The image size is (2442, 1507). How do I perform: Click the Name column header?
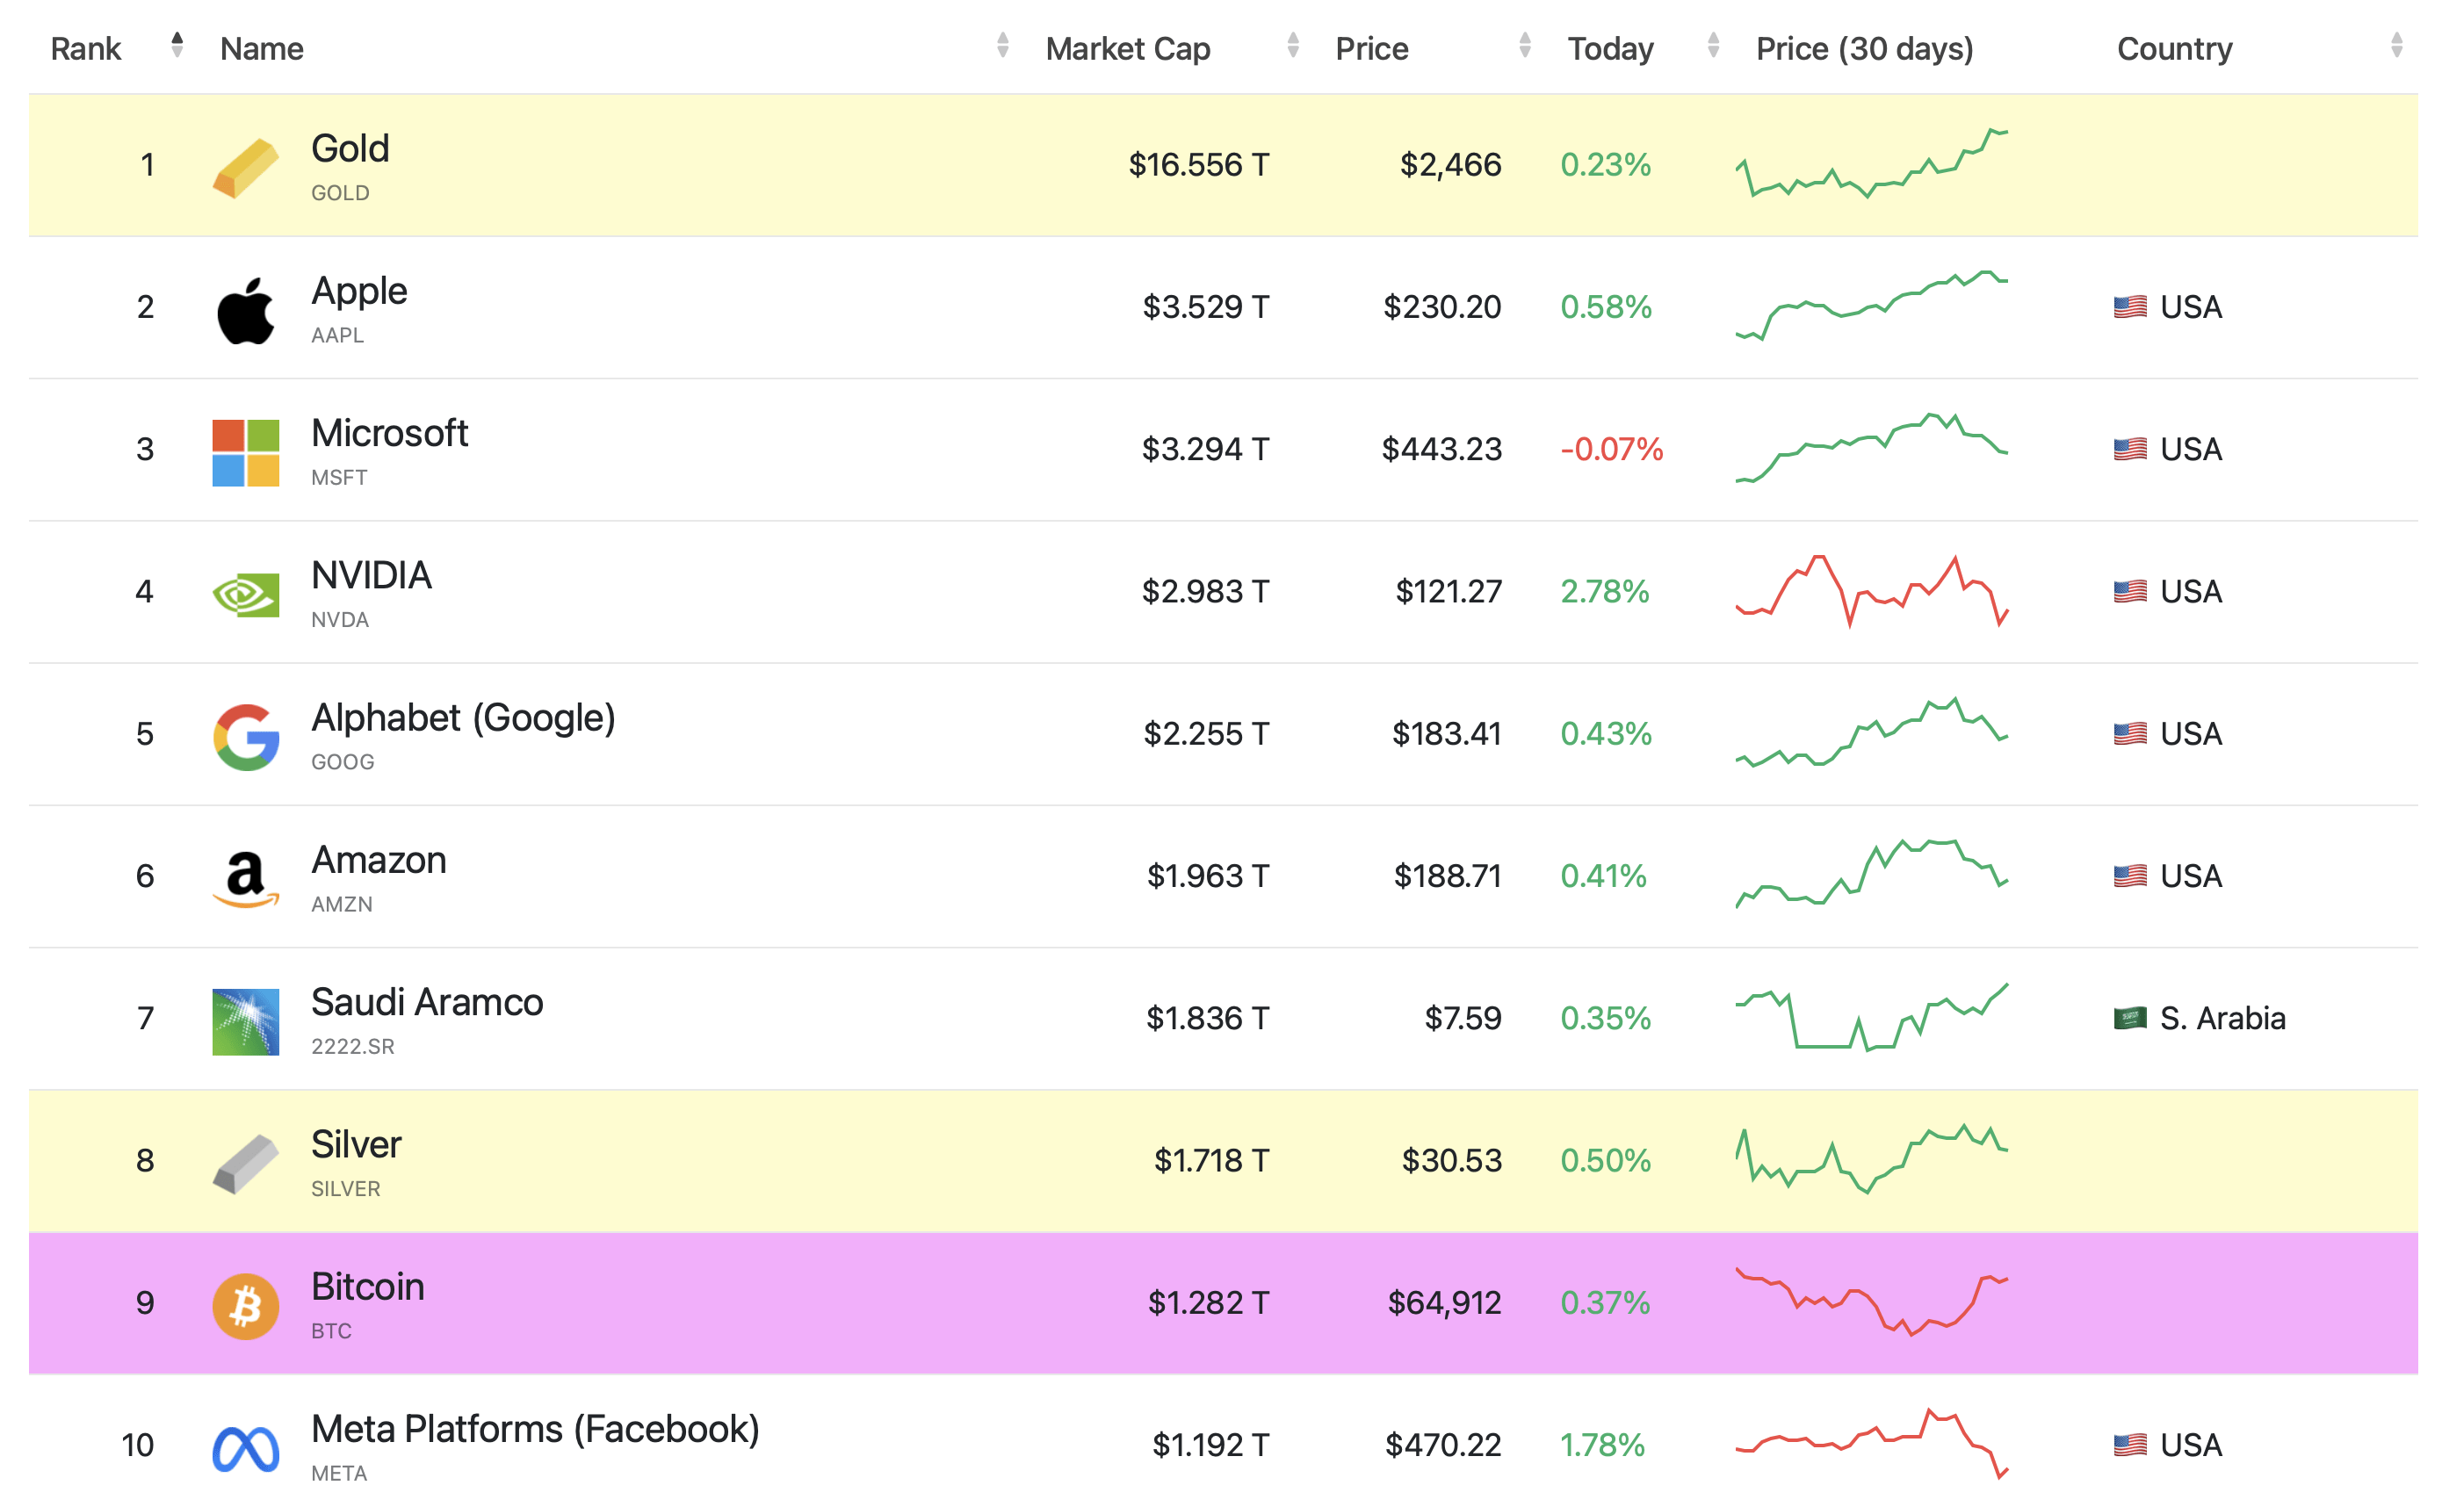coord(261,47)
